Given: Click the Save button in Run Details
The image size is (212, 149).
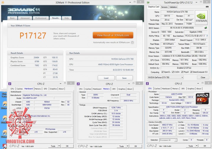Looking at the screenshot, I should point(124,78).
